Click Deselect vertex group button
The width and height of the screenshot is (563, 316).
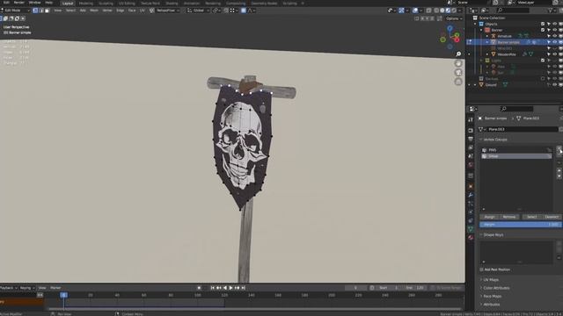pyautogui.click(x=552, y=217)
